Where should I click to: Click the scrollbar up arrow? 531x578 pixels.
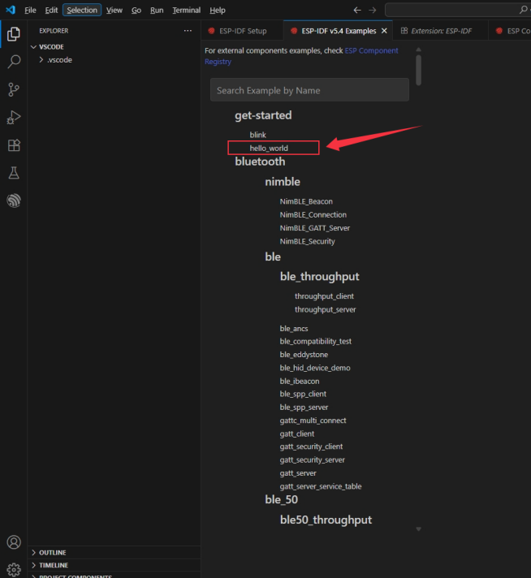pos(418,50)
